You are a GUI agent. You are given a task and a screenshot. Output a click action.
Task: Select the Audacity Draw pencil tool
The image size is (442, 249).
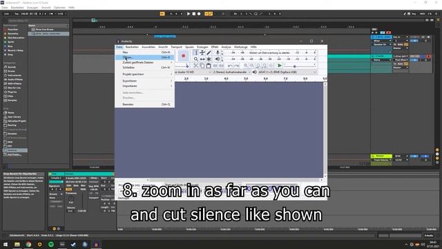tap(209, 53)
